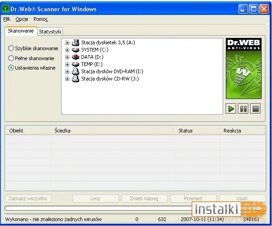Expand the TEMP (E:) tree node

coord(67,64)
